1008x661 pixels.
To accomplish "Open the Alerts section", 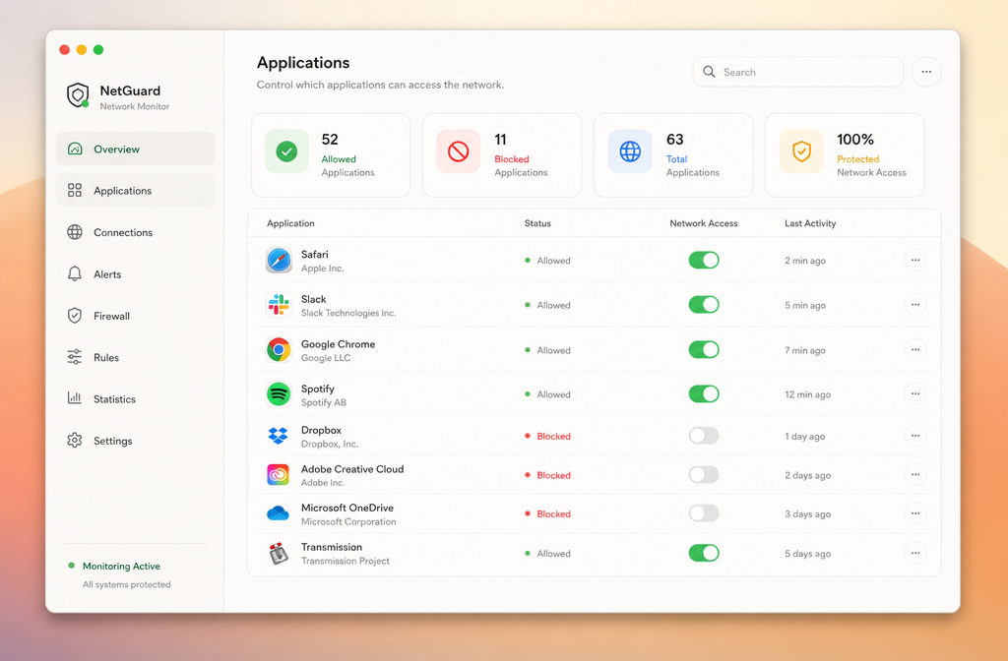I will click(x=135, y=273).
